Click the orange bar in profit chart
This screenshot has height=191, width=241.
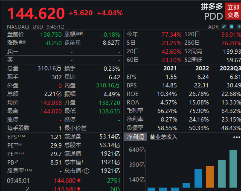pyautogui.click(x=210, y=177)
